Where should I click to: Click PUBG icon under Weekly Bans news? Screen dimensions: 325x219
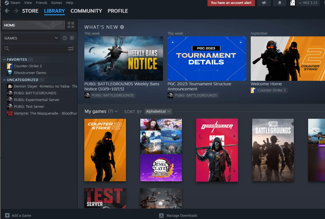(x=87, y=95)
